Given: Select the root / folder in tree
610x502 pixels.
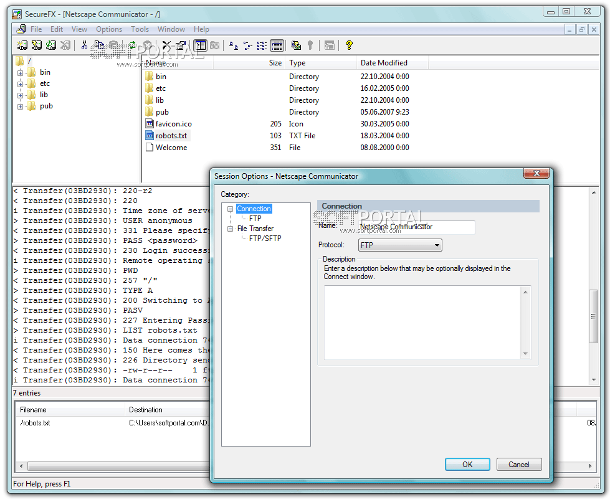Looking at the screenshot, I should pos(29,61).
